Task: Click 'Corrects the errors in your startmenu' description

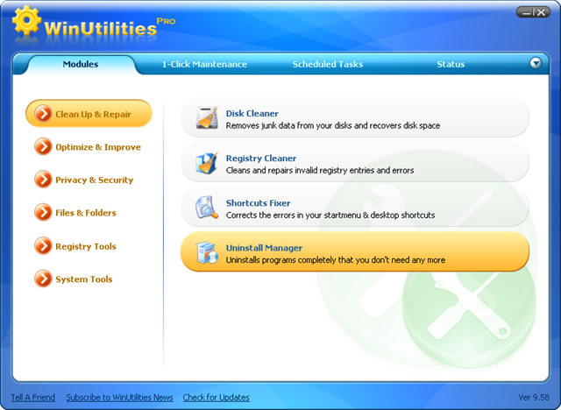Action: [330, 216]
